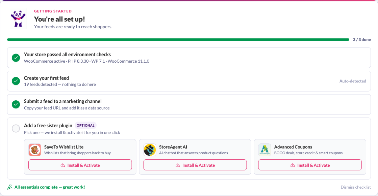Click the green setup progress bar

pos(178,40)
